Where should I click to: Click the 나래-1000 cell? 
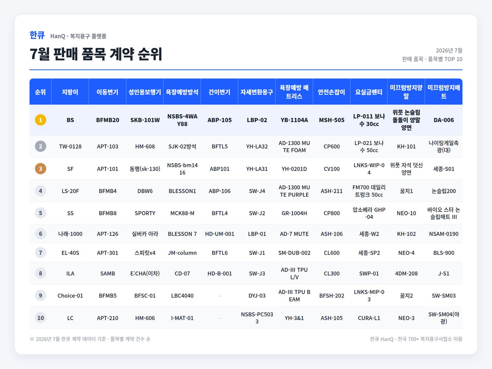click(70, 234)
